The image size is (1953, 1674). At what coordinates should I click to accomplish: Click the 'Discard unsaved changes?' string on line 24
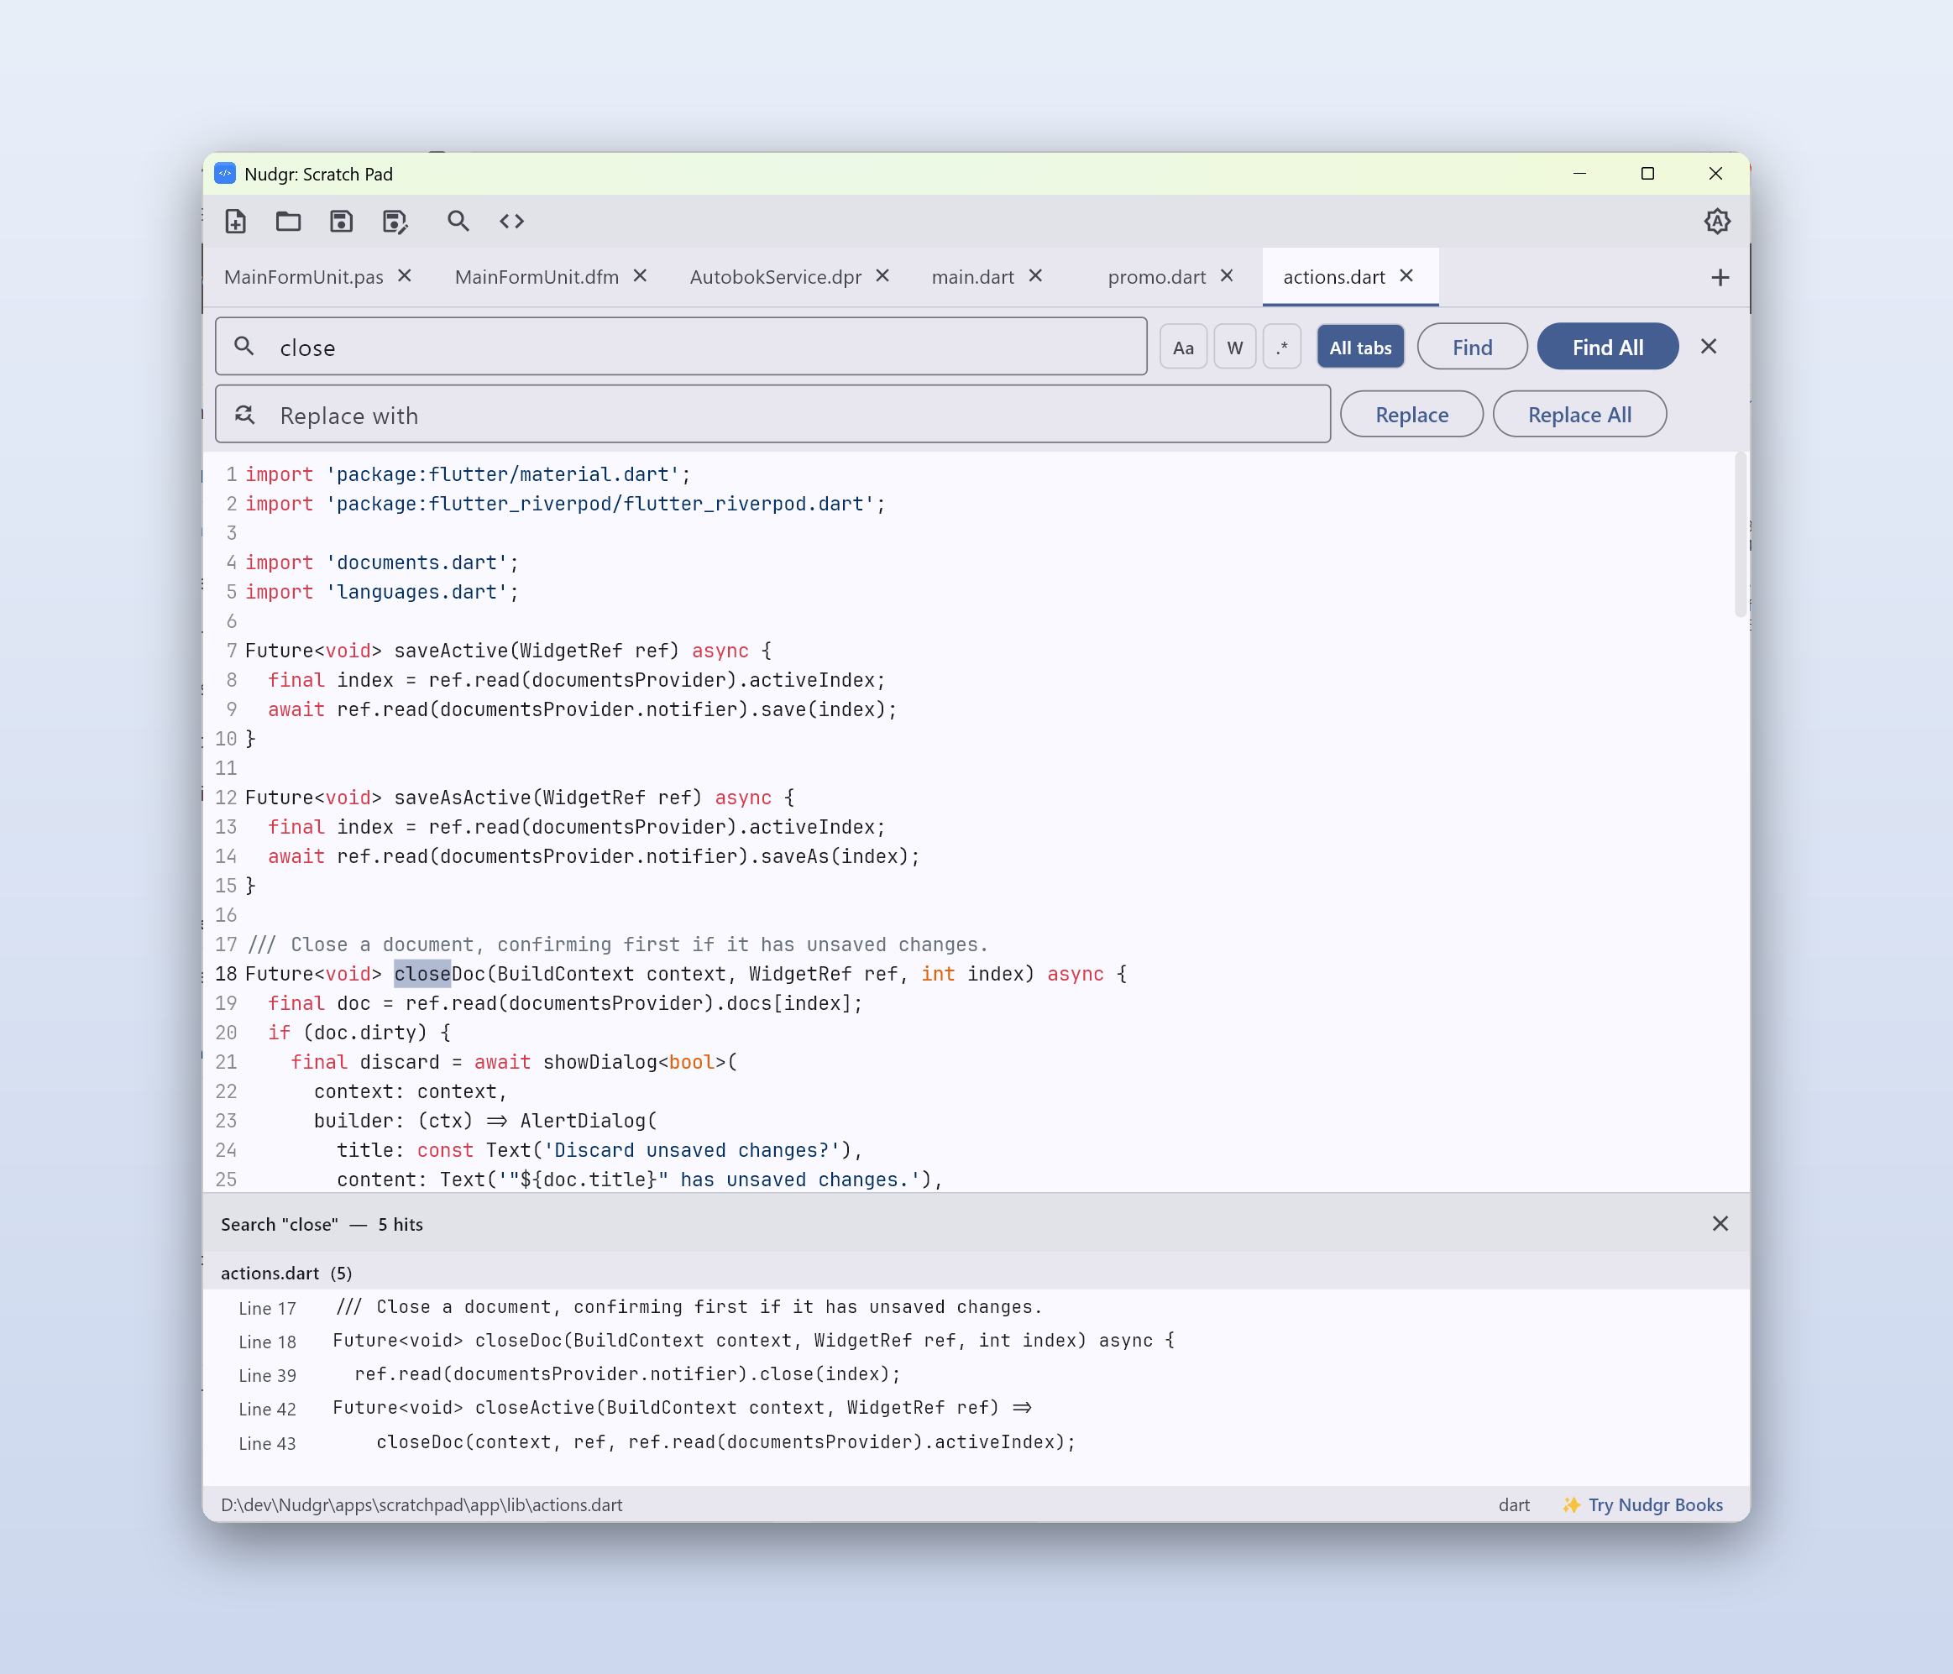[692, 1150]
